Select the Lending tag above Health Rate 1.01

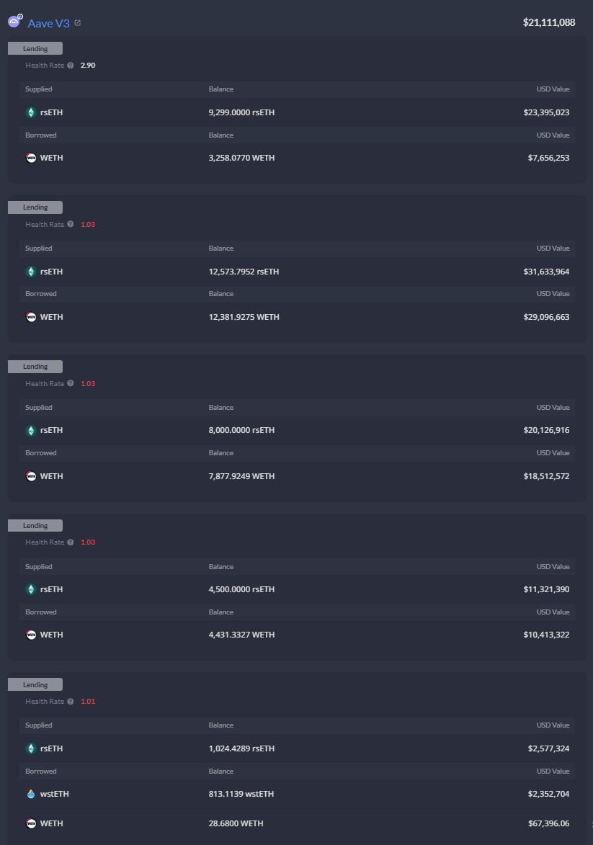tap(35, 685)
